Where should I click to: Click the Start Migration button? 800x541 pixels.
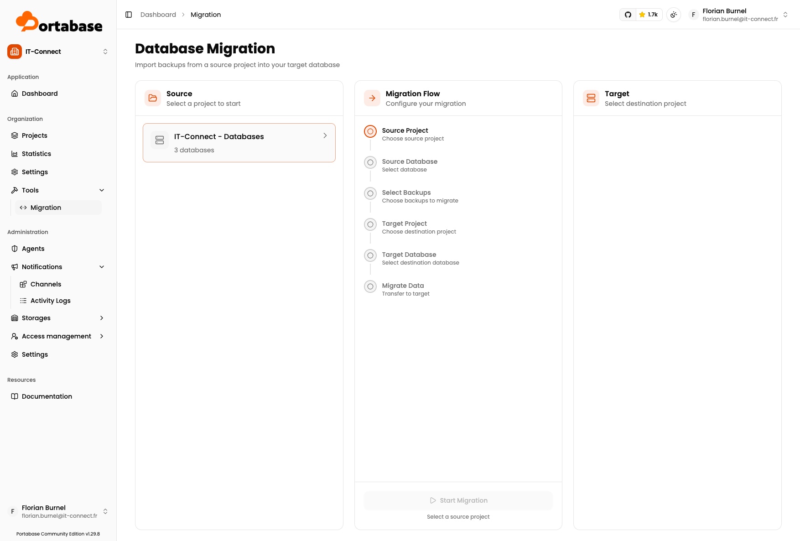coord(458,500)
